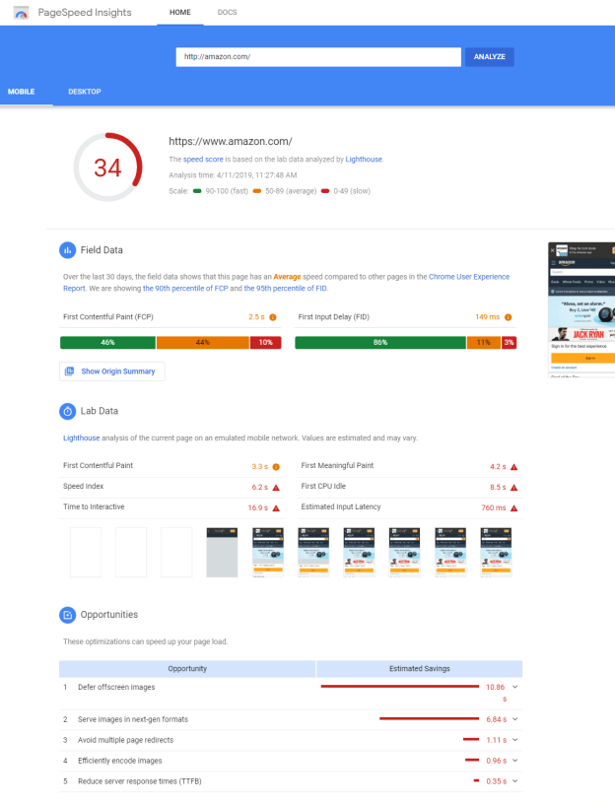Click the First CPU Idle warning triangle
Image resolution: width=615 pixels, height=805 pixels.
click(x=513, y=487)
